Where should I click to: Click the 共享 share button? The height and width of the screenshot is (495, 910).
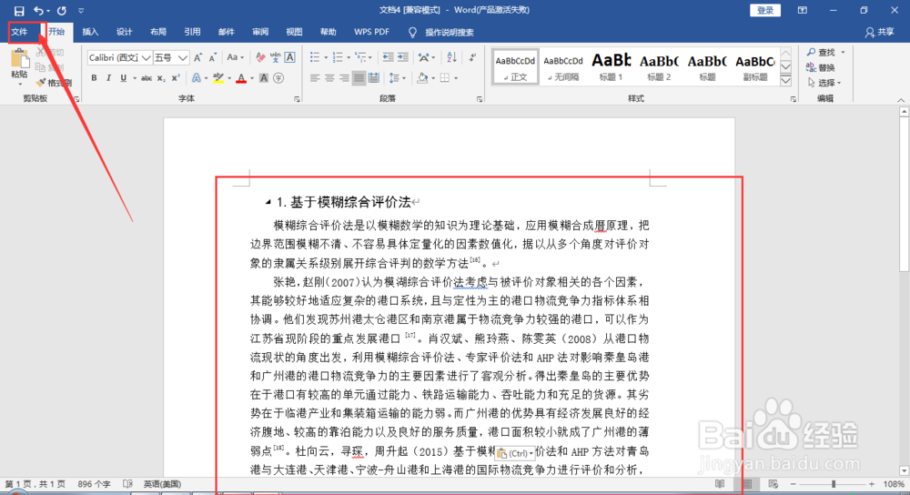point(880,33)
